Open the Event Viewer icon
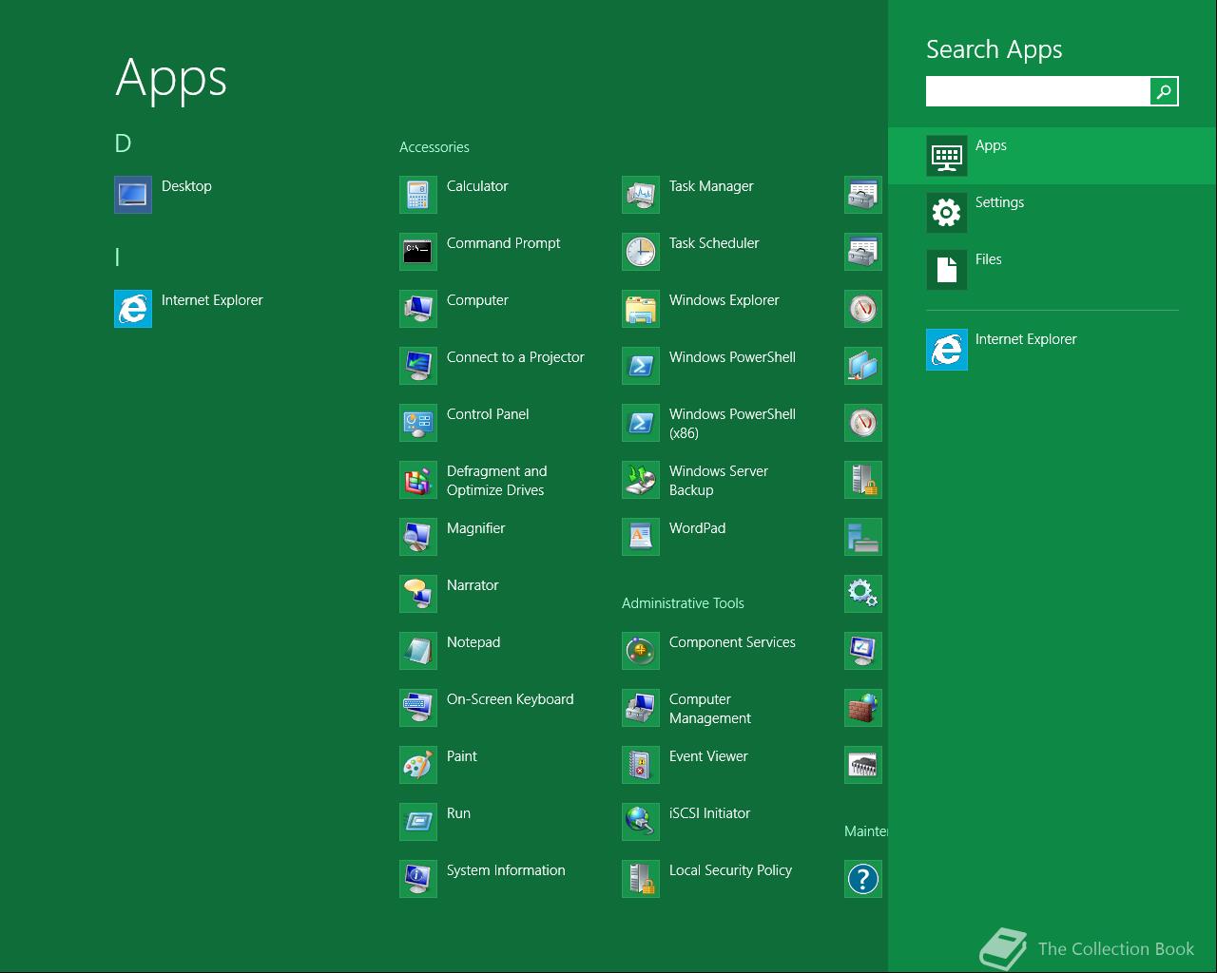1217x973 pixels. tap(641, 765)
